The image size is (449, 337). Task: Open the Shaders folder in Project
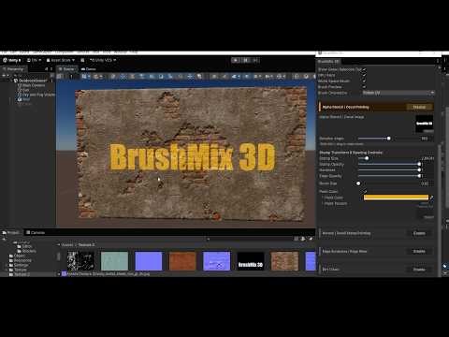[27, 251]
